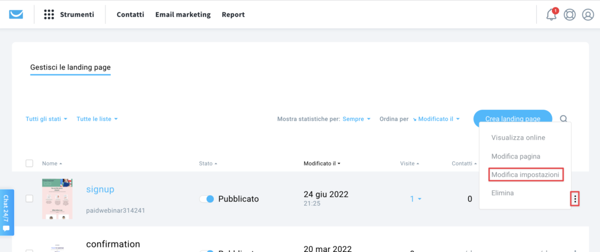Open the Email marketing menu
This screenshot has width=600, height=252.
click(183, 15)
